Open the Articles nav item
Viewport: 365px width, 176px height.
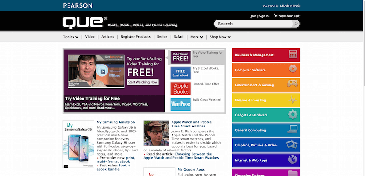coord(108,37)
